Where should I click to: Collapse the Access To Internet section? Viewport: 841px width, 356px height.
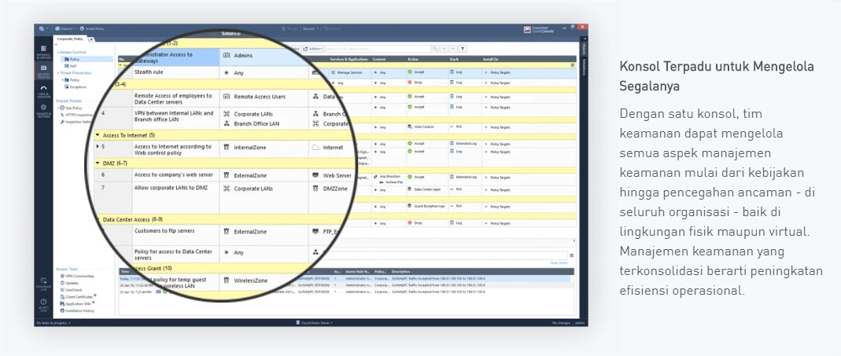pyautogui.click(x=98, y=135)
